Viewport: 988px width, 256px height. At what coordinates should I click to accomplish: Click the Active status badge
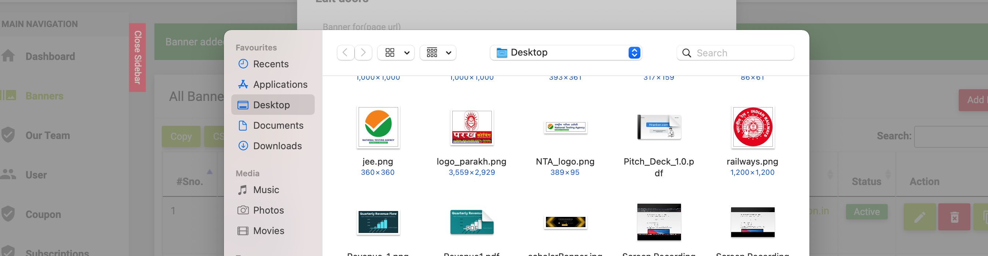867,211
